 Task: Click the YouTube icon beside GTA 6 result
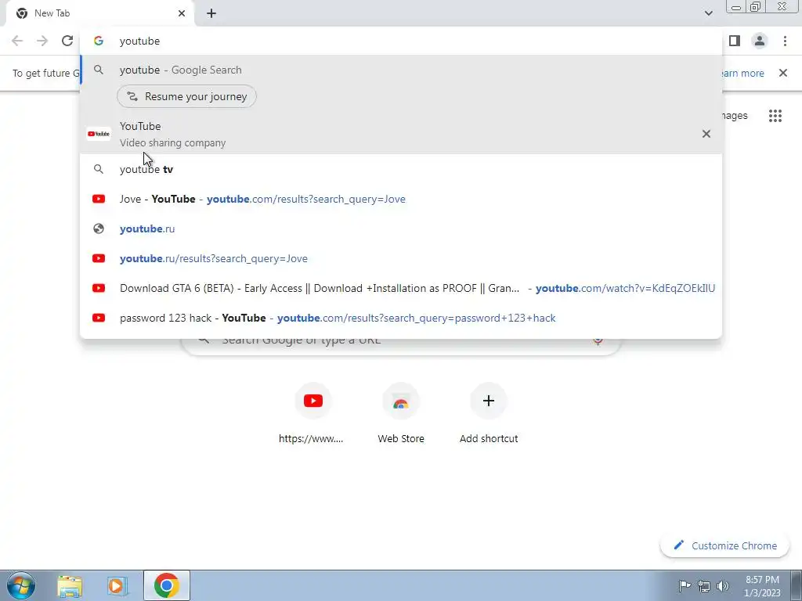pyautogui.click(x=99, y=288)
